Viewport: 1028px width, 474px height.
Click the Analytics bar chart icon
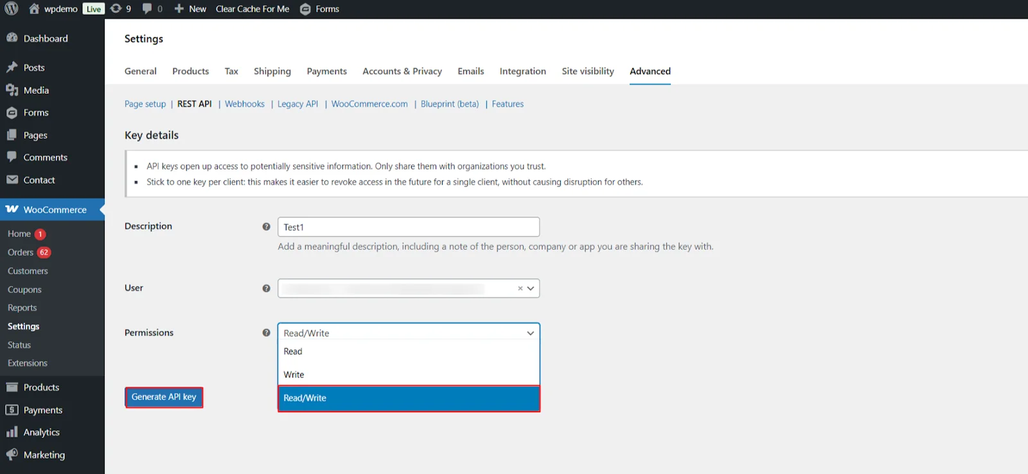(x=12, y=432)
